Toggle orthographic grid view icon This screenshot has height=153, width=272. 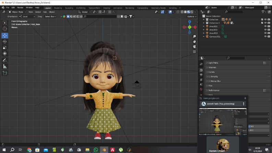tap(194, 52)
